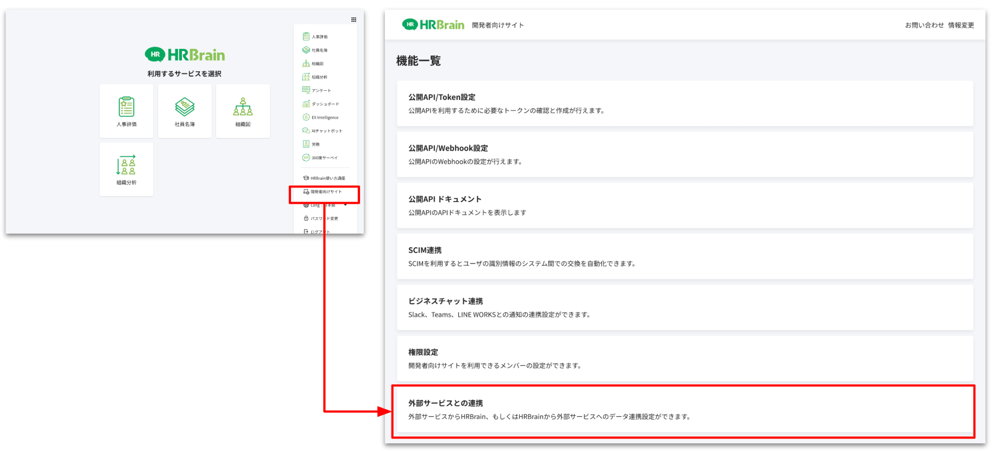Viewport: 997px width, 451px height.
Task: Open the SCIM連携 card
Action: 684,256
